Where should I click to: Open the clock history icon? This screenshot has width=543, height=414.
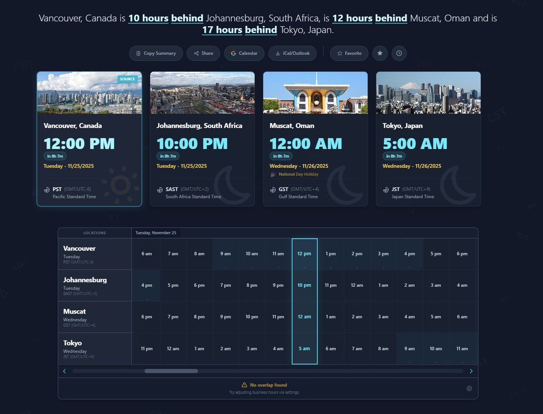coord(399,53)
